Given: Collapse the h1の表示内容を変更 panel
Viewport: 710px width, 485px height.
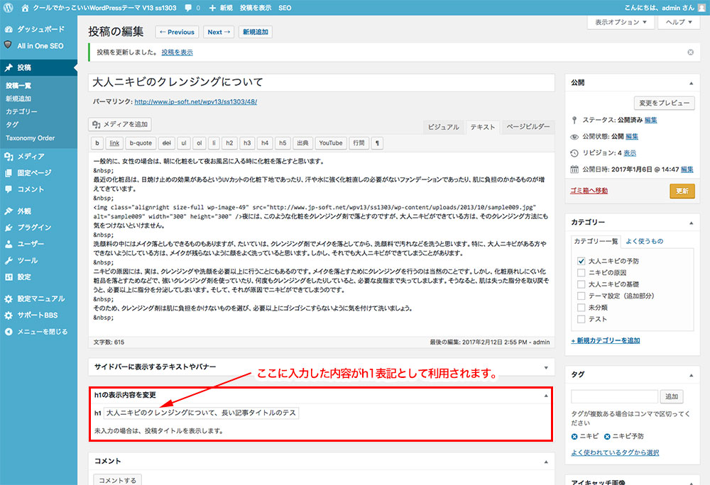Looking at the screenshot, I should tap(545, 396).
